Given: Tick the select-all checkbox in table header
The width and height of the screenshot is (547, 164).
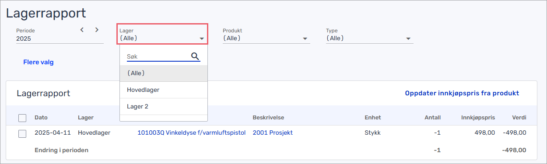Looking at the screenshot, I should click(22, 118).
